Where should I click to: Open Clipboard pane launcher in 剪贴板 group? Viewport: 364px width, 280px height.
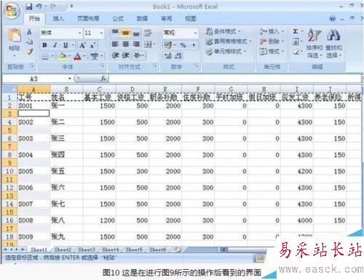pyautogui.click(x=32, y=66)
